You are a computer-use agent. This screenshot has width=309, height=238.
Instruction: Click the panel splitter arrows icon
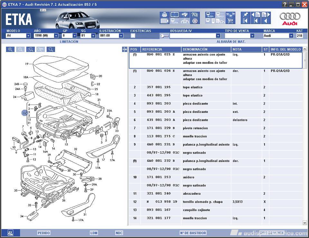click(x=125, y=49)
